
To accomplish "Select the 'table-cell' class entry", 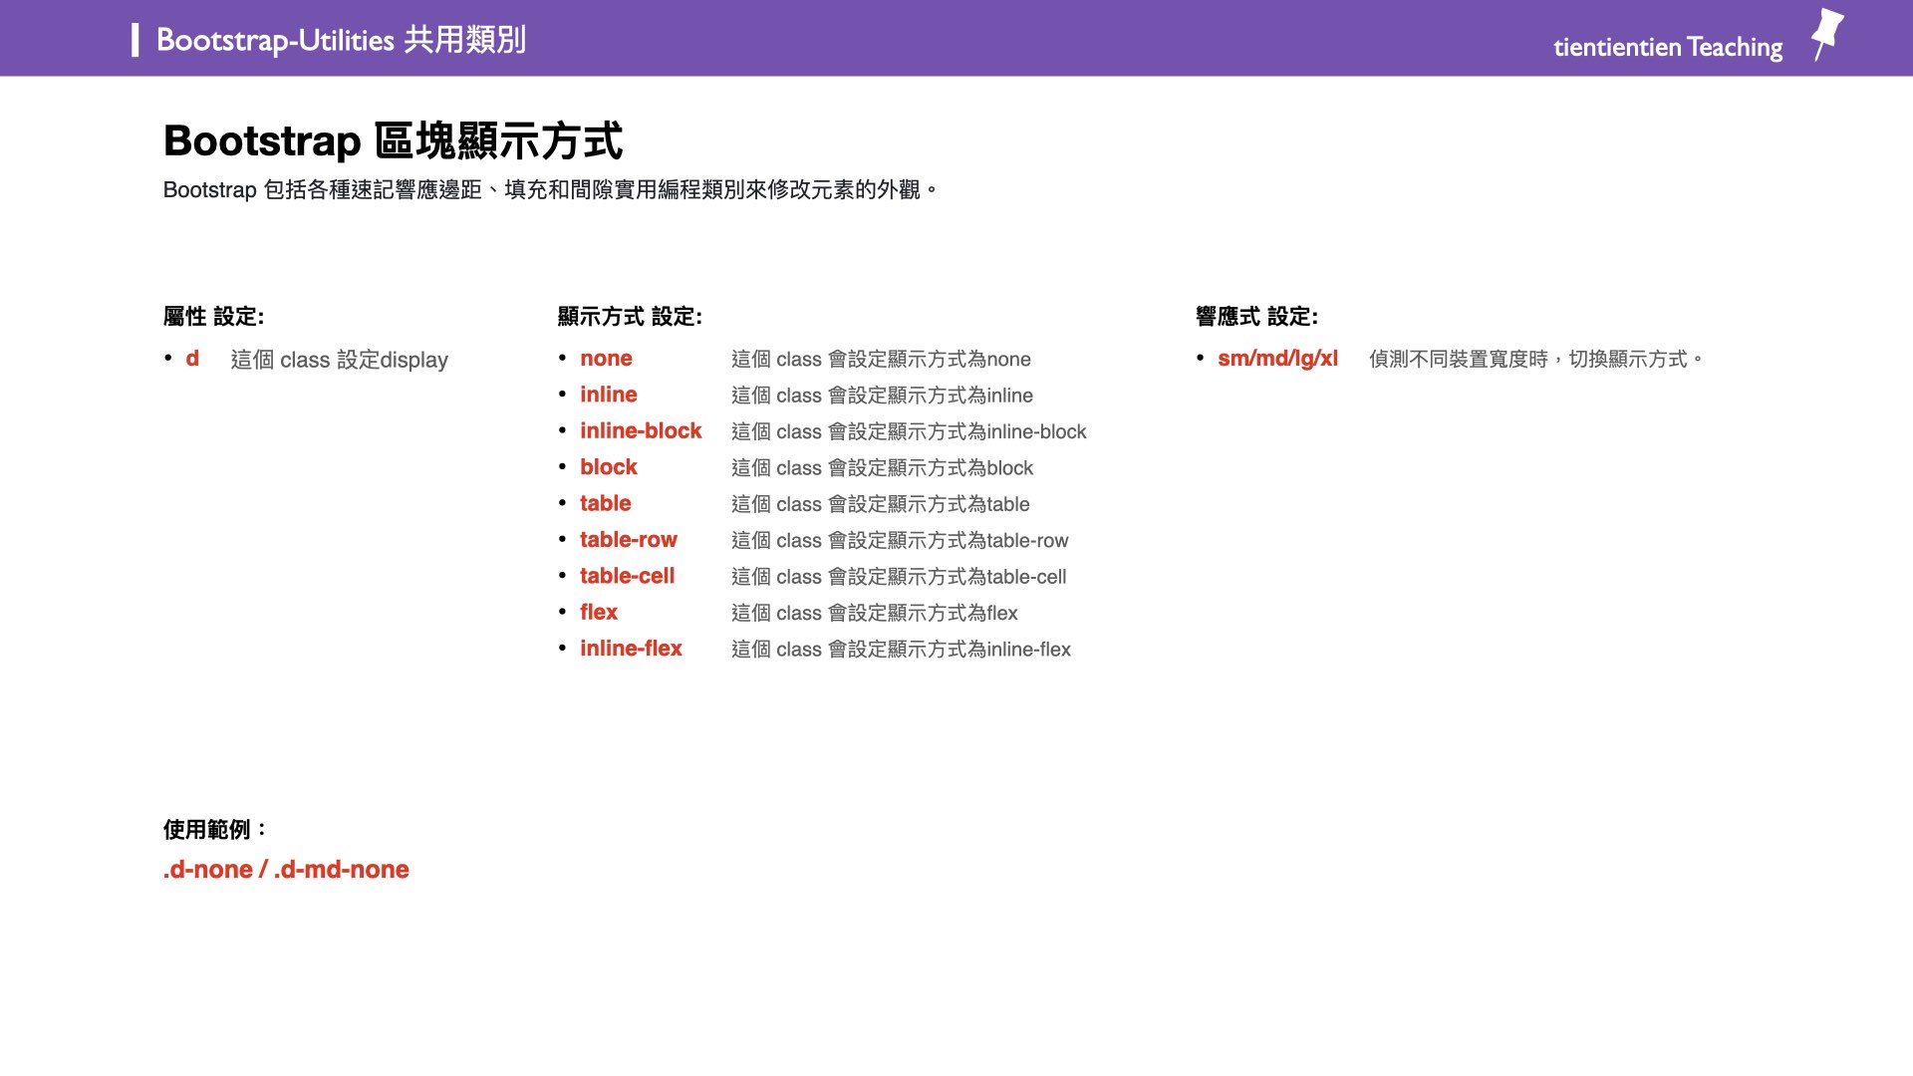I will (627, 576).
